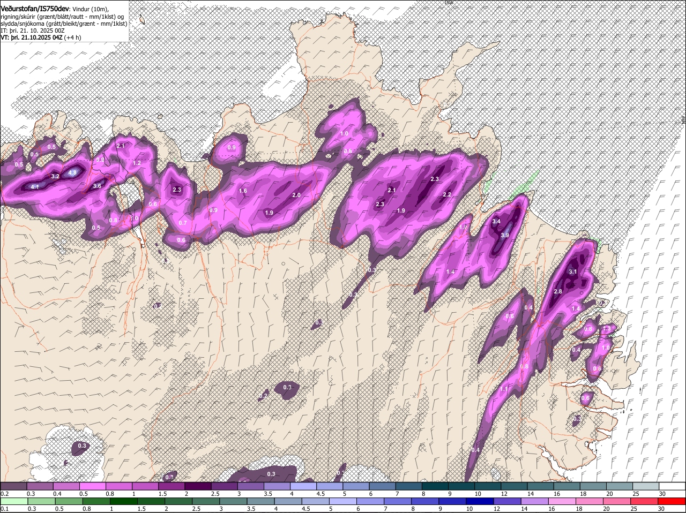Select the dark teal snow swatch between 8 and 9

435,486
